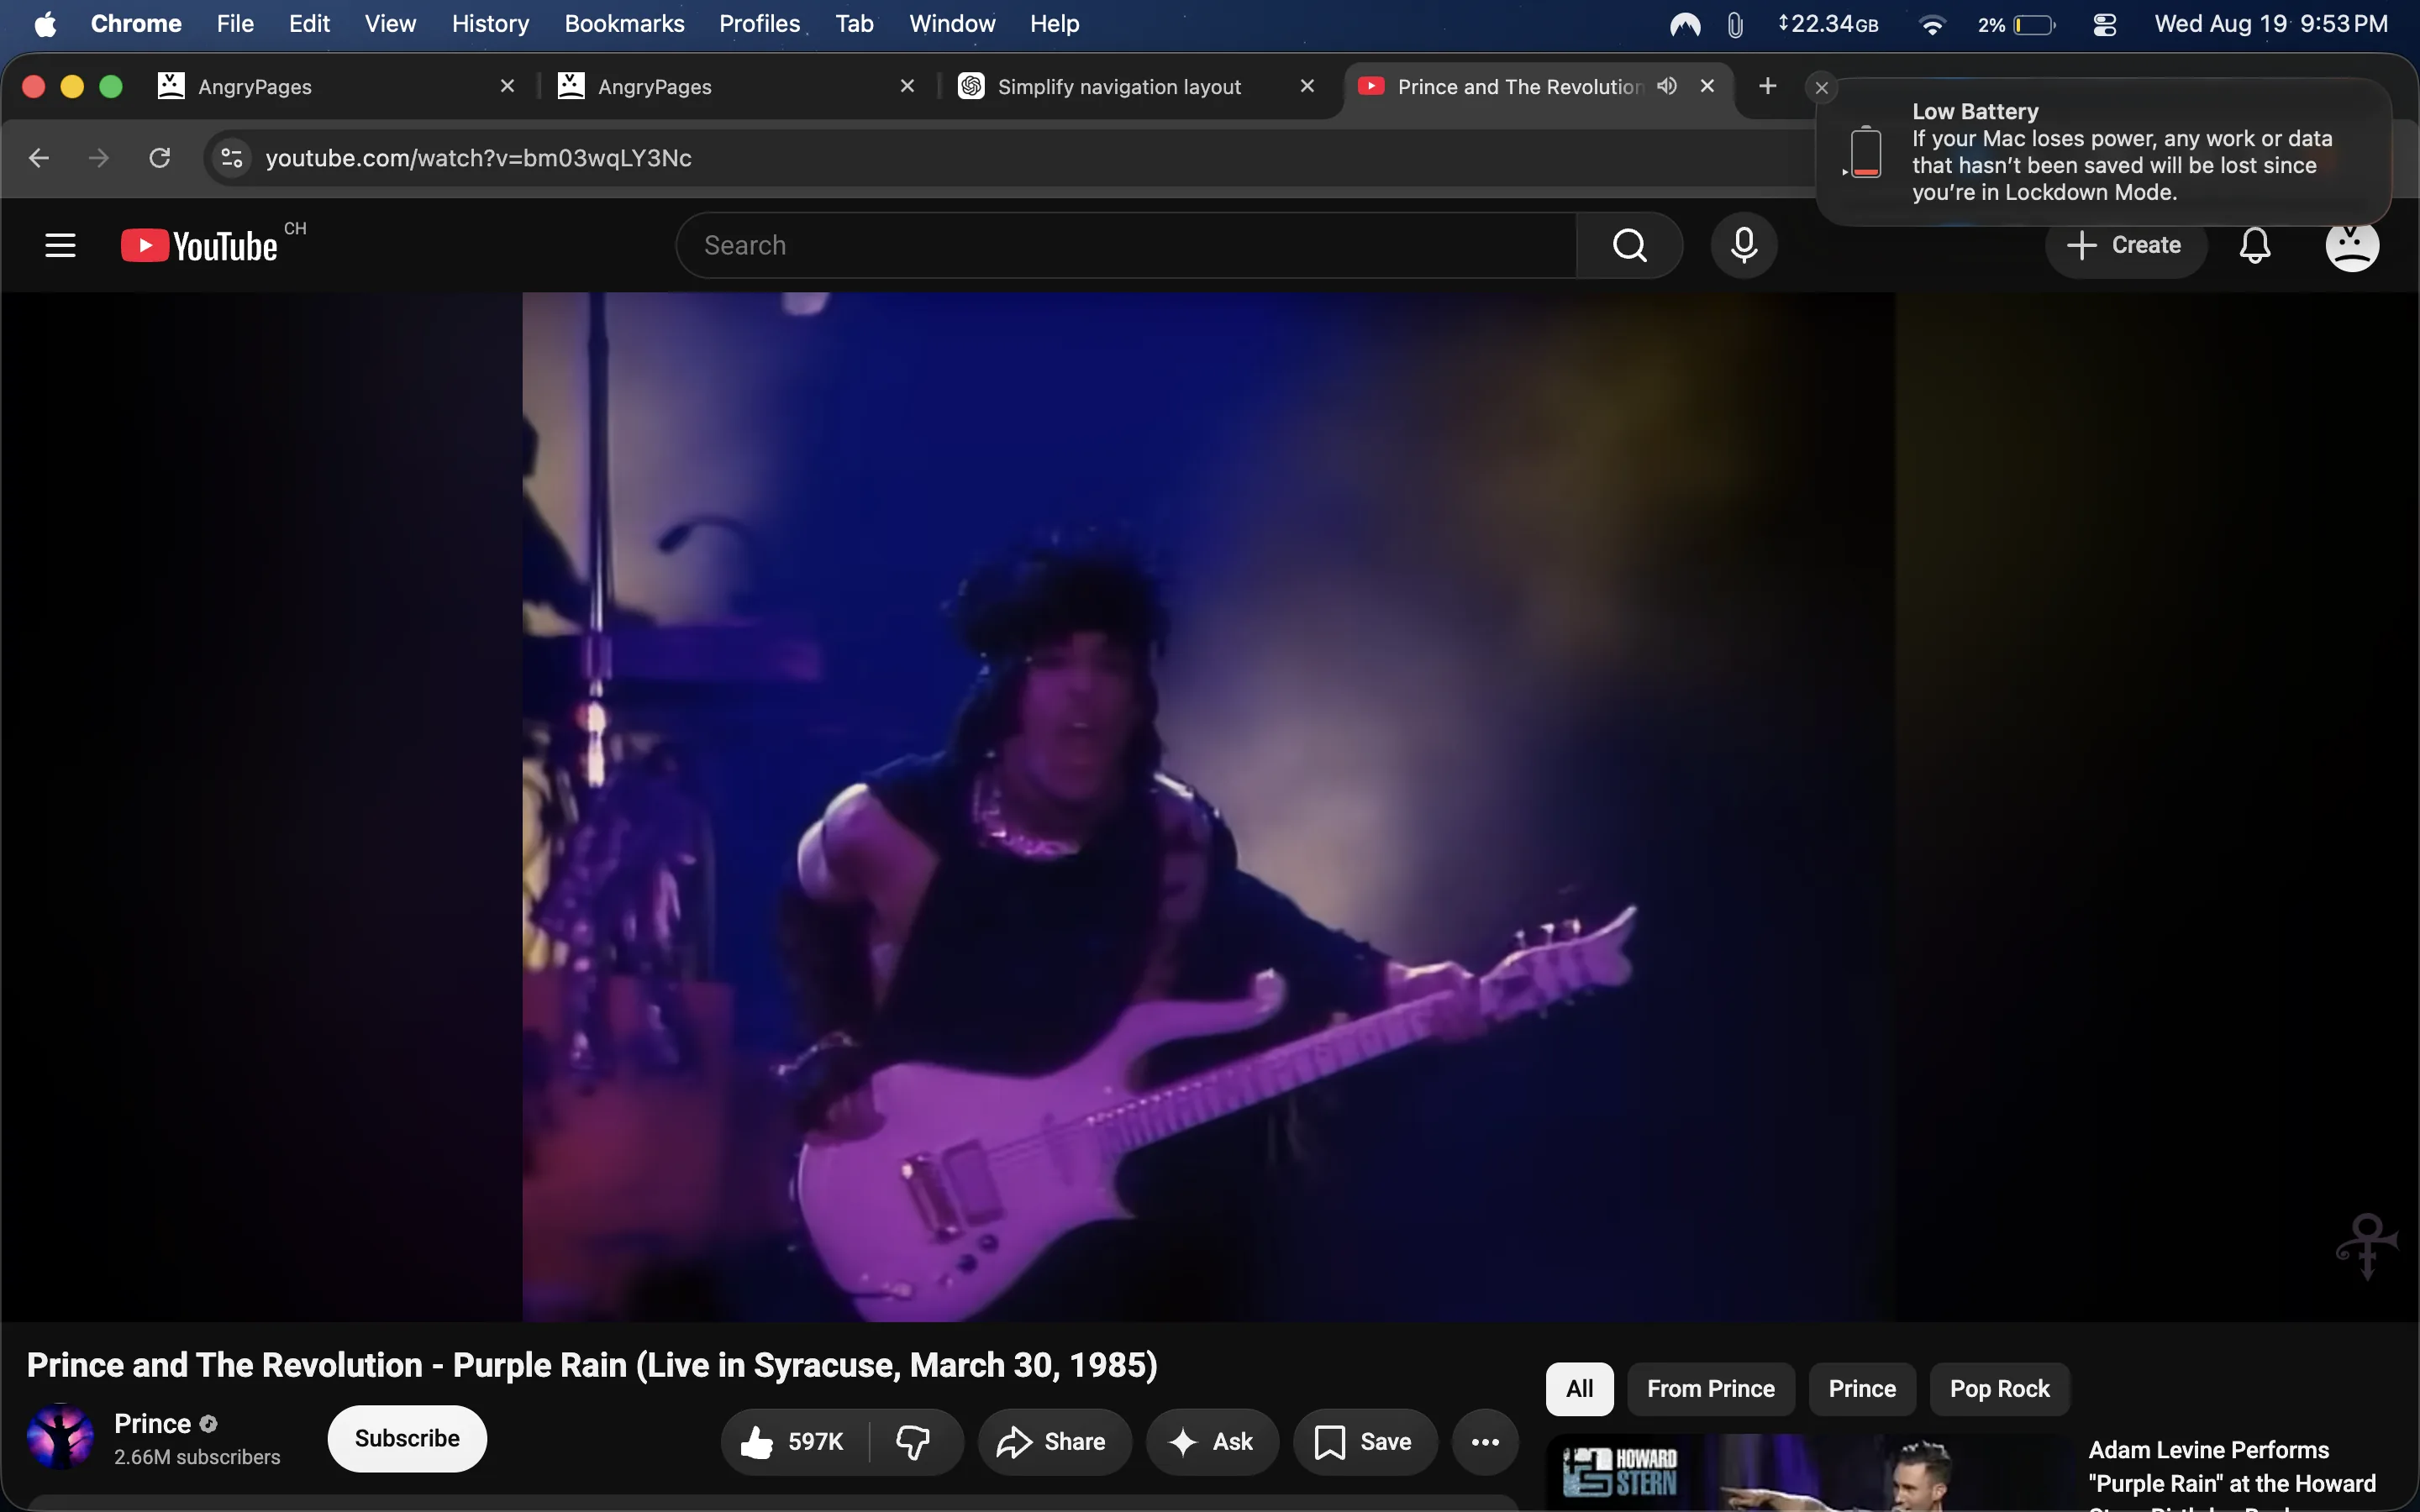Open the YouTube guide hamburger menu

(60, 245)
